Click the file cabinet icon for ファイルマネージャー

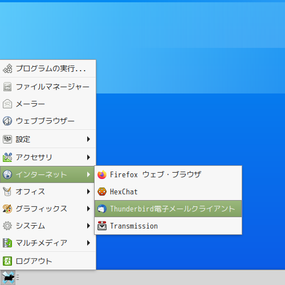tap(7, 87)
